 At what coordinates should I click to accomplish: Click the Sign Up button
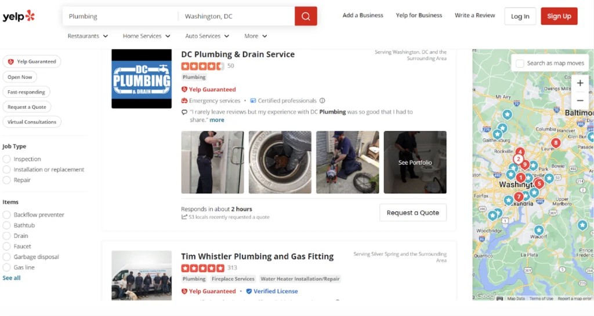[559, 16]
